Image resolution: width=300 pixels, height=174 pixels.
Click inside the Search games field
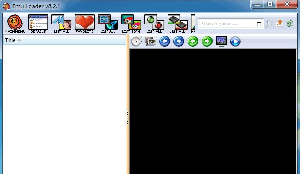pyautogui.click(x=228, y=24)
